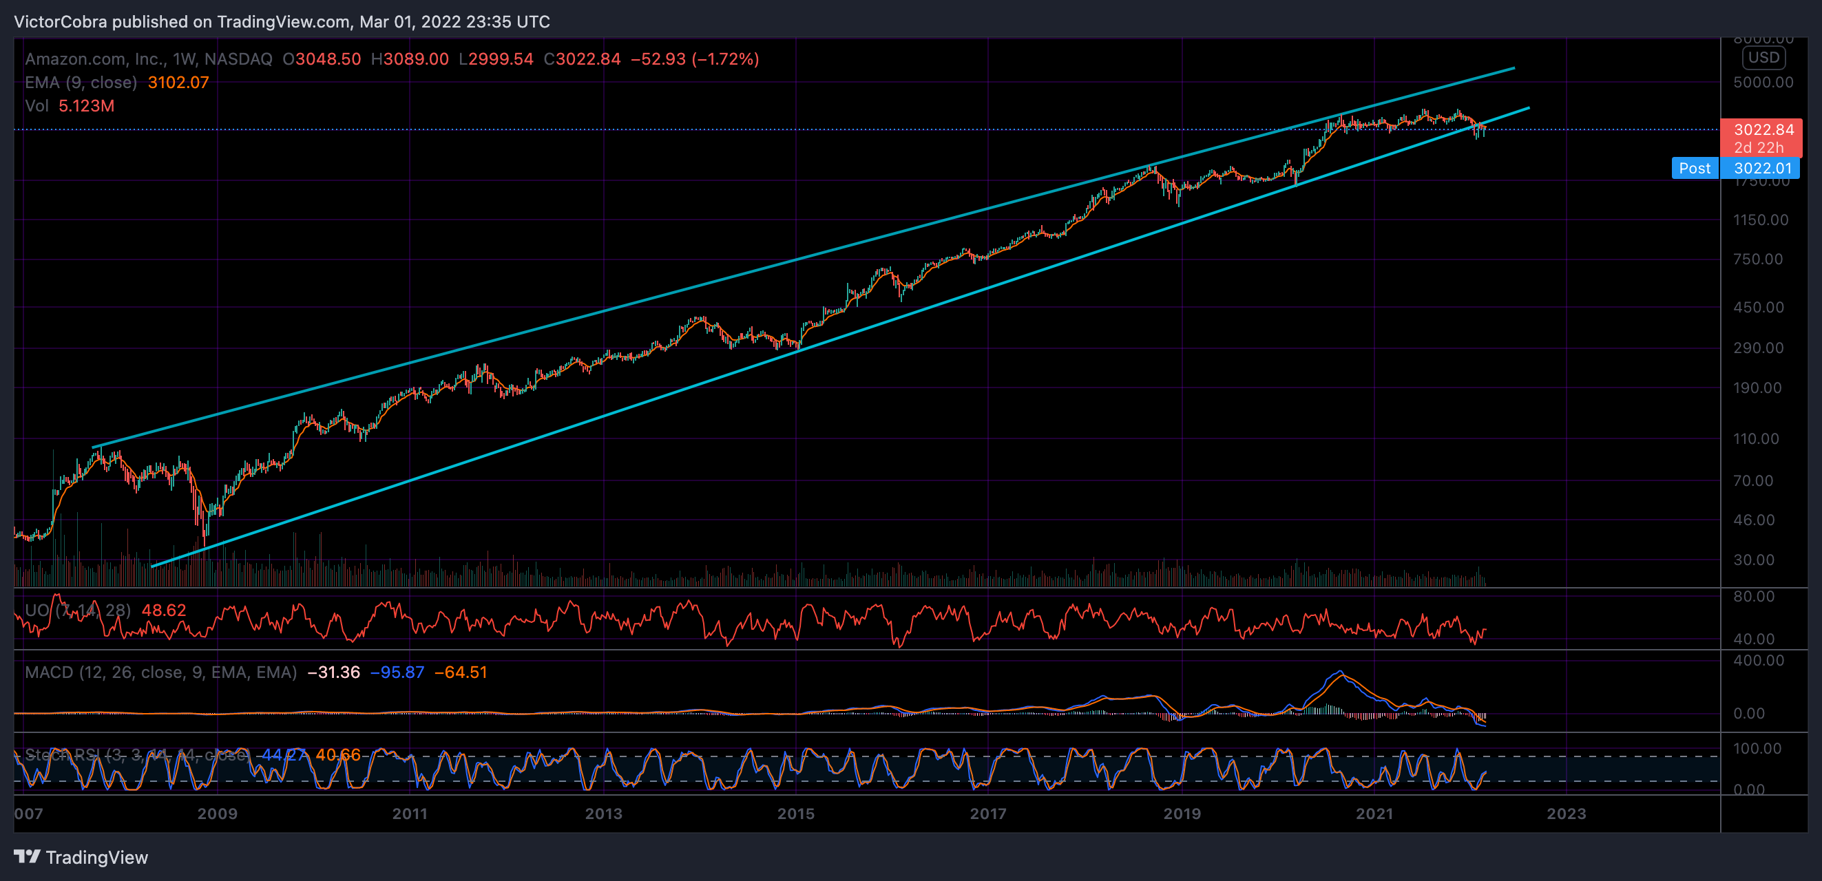1822x881 pixels.
Task: Click the Stoch RSI value 40.66
Action: (338, 755)
